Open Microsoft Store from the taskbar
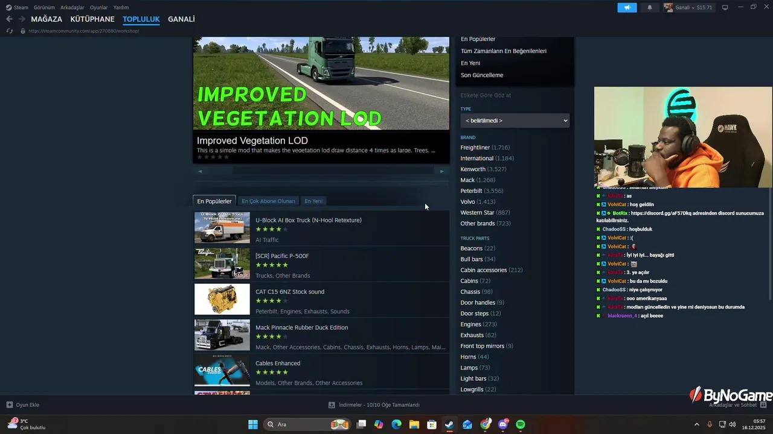Viewport: 773px width, 434px height. 432,424
